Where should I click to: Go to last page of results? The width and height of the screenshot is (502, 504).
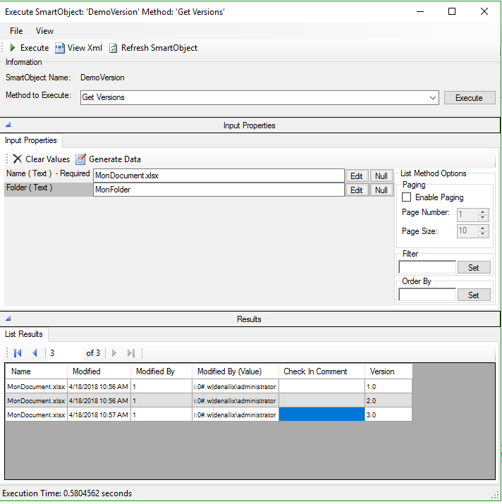coord(131,353)
